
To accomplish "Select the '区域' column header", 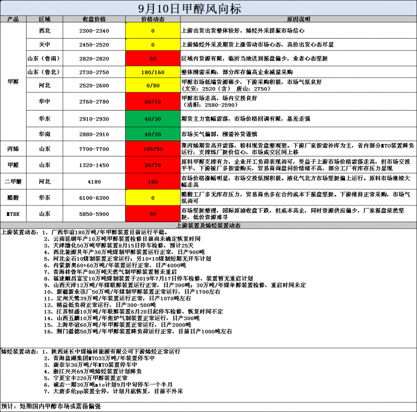I will point(44,19).
